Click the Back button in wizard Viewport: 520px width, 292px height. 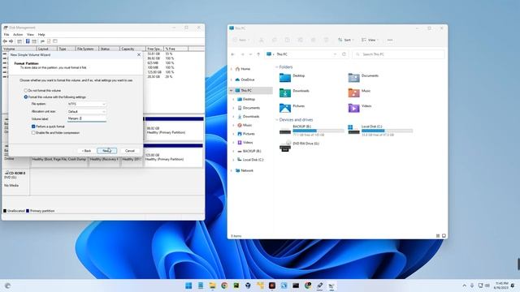pyautogui.click(x=86, y=151)
